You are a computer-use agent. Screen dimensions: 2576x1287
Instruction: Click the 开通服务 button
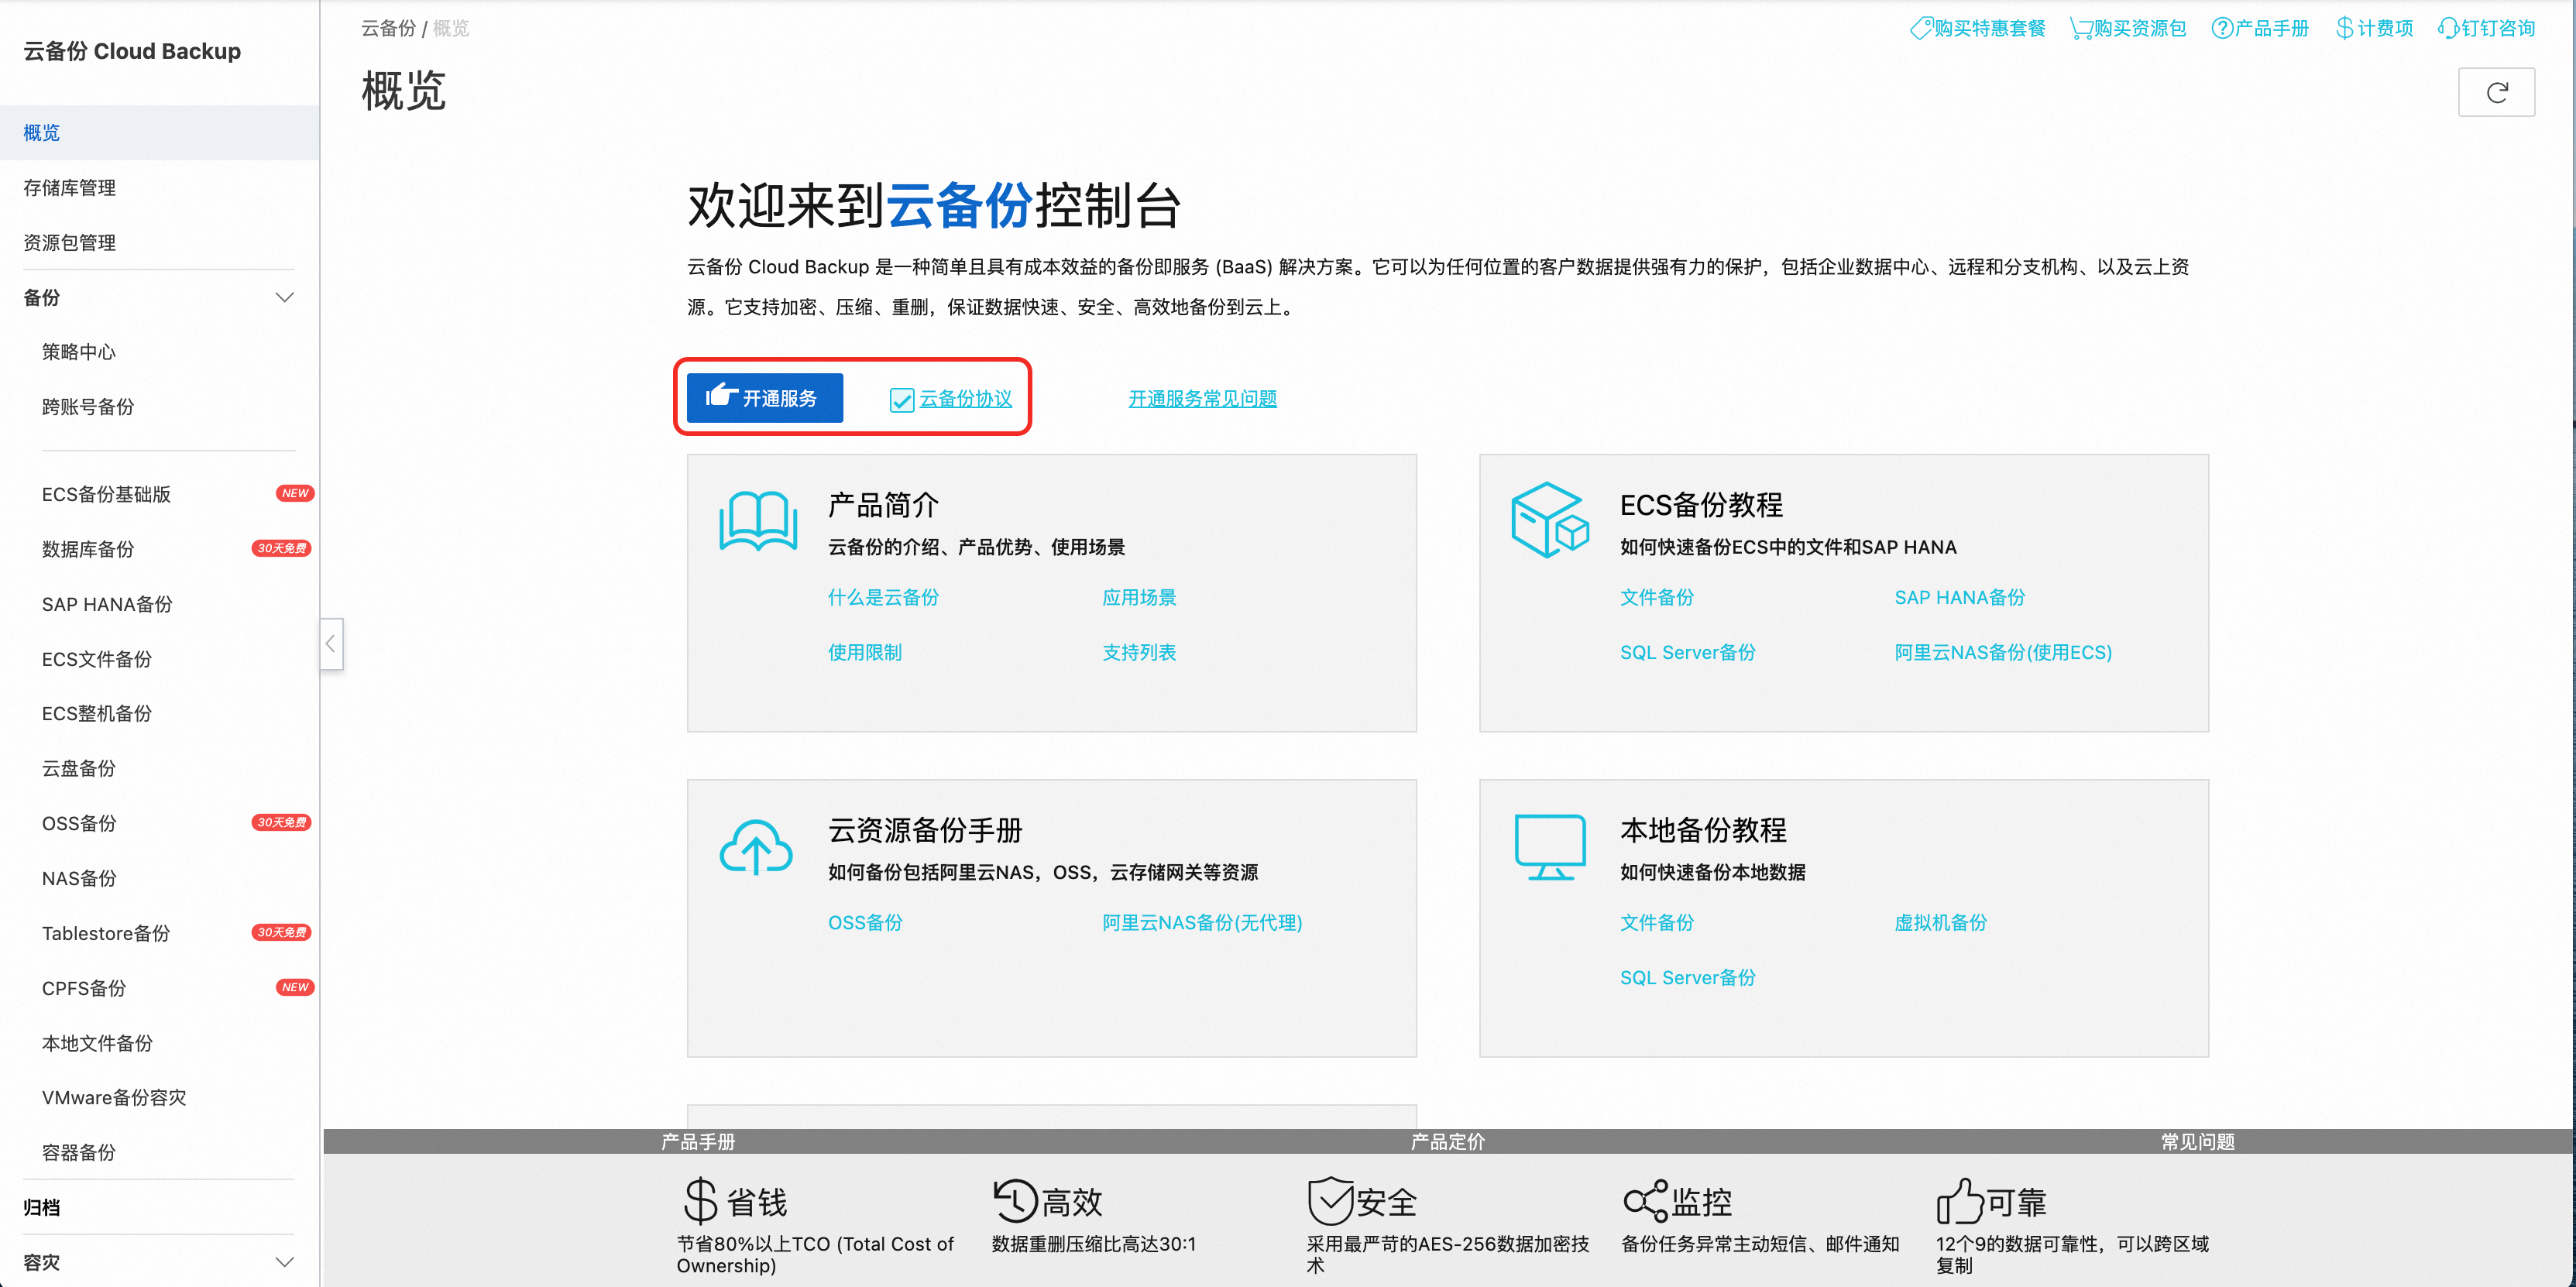click(764, 398)
